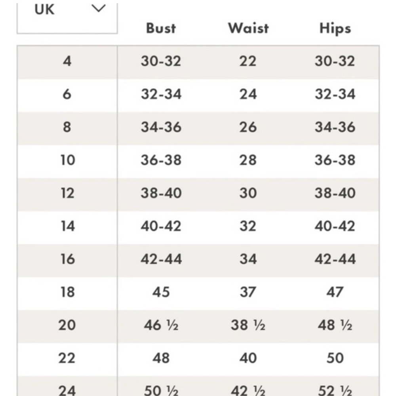The width and height of the screenshot is (396, 396).
Task: Open the UK size region dropdown
Action: [x=67, y=18]
